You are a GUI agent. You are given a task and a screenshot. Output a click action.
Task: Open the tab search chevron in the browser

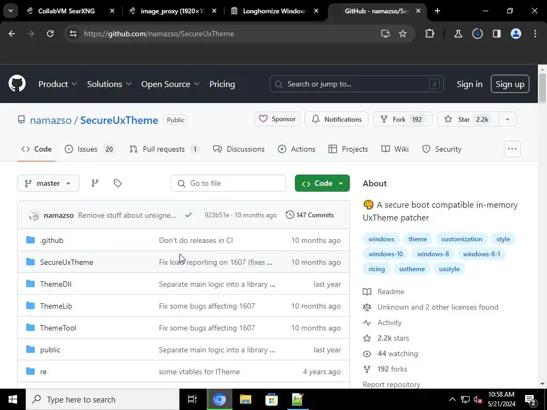click(x=11, y=11)
